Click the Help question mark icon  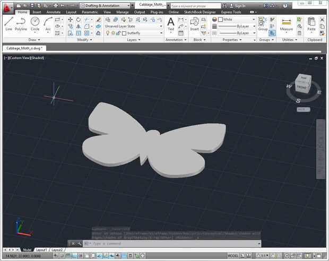pos(285,6)
